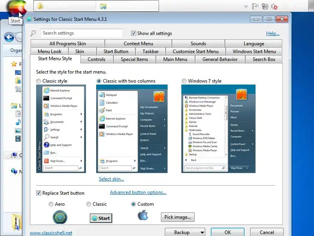
Task: Open the Start Button tab
Action: (116, 52)
